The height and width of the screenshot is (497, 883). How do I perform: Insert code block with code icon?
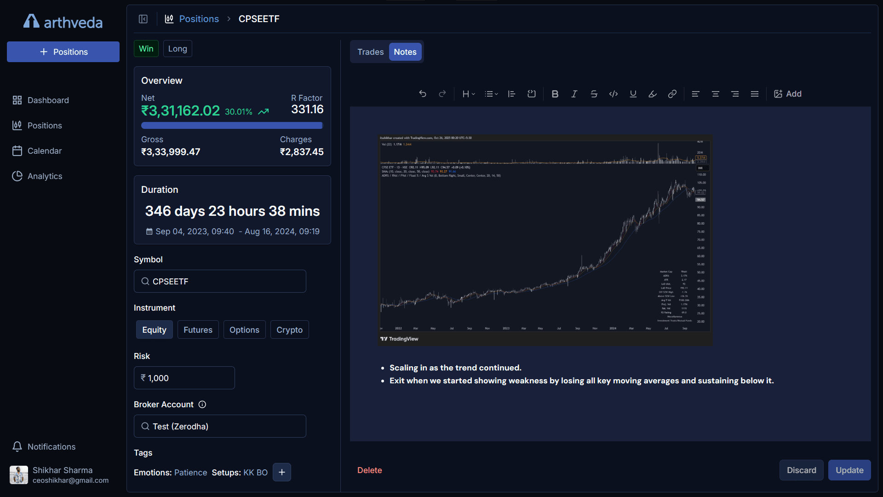pos(614,94)
